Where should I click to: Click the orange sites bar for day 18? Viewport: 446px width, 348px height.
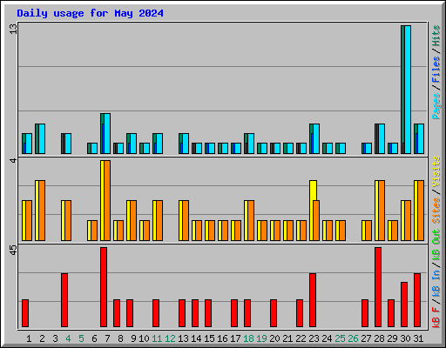251,220
